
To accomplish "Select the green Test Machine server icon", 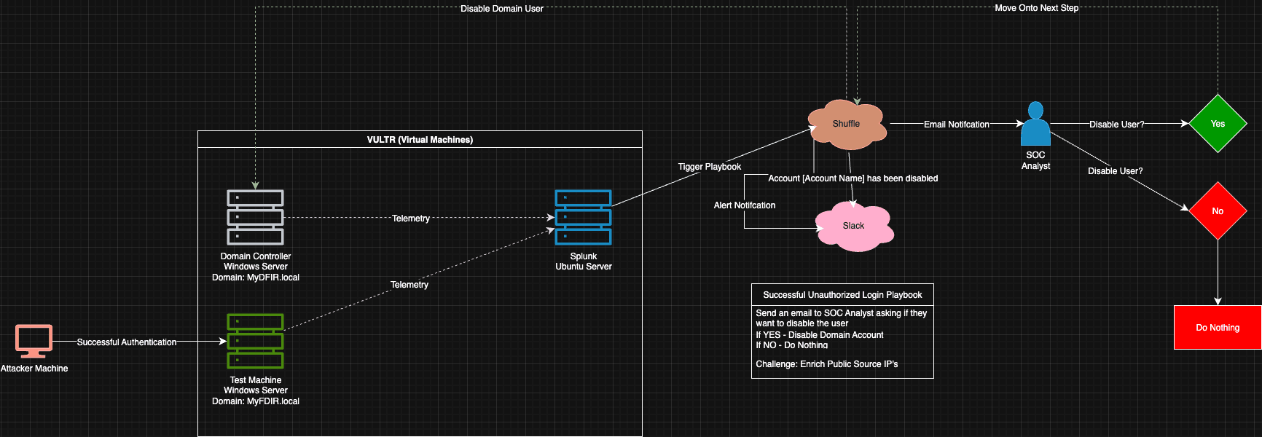I will point(255,341).
